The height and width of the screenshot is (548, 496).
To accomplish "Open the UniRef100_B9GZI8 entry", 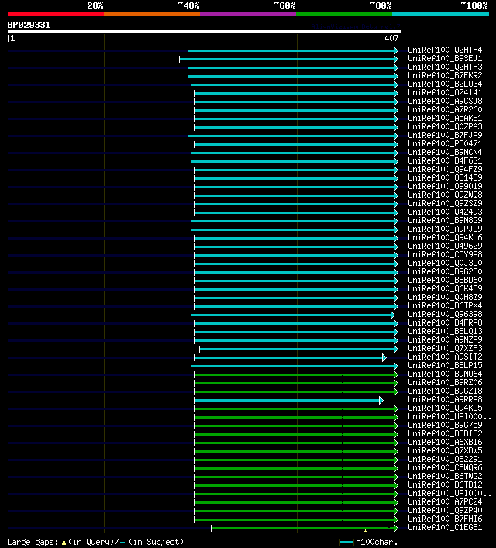I will pyautogui.click(x=445, y=391).
